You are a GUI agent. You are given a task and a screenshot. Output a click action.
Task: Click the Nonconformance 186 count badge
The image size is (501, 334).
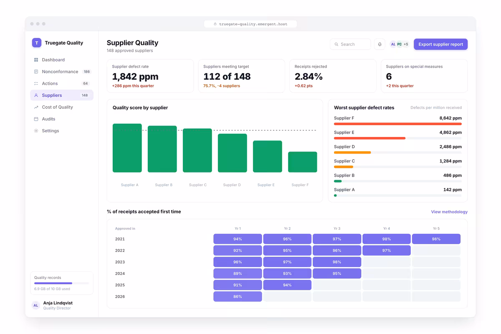click(x=87, y=72)
